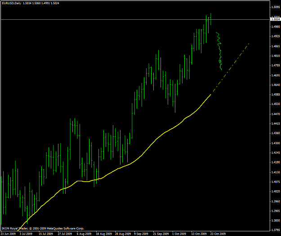
Task: Click the 1.4810 price axis label
Action: pyautogui.click(x=276, y=56)
